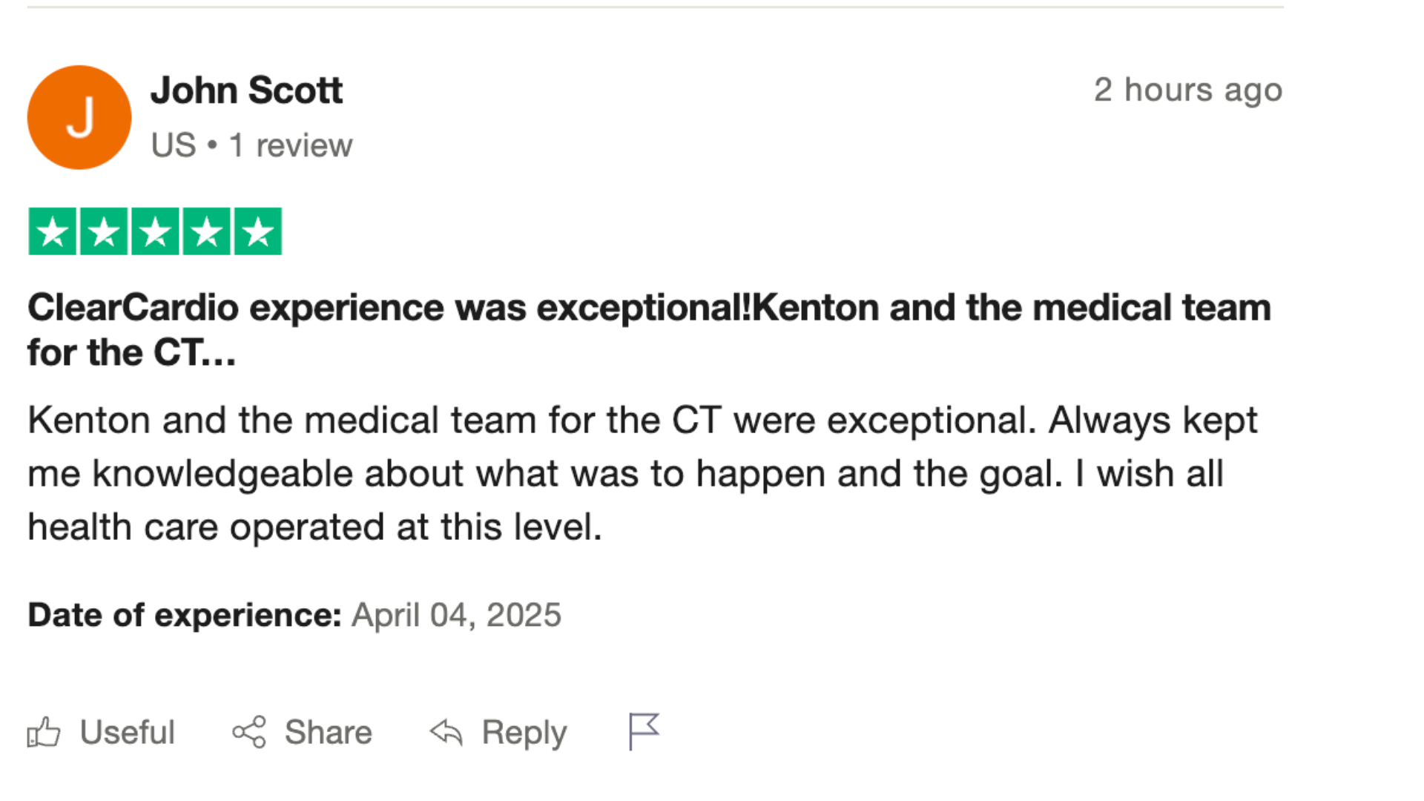Click the "1 review" count text
1424x801 pixels.
tap(291, 145)
